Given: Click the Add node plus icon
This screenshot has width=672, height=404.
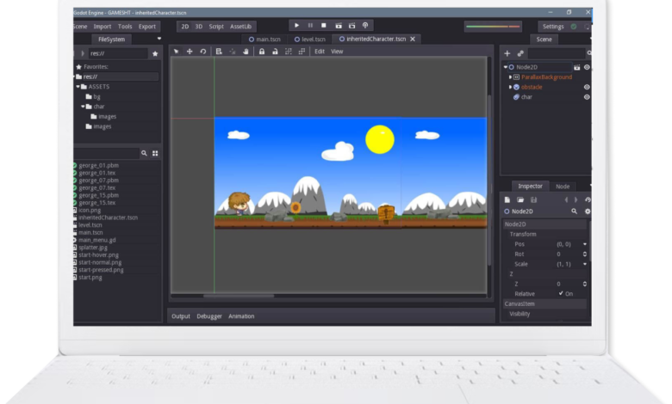Looking at the screenshot, I should tap(507, 53).
